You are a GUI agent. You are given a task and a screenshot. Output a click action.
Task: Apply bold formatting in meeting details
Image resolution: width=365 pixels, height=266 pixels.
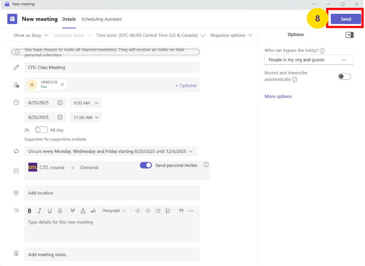(x=30, y=211)
